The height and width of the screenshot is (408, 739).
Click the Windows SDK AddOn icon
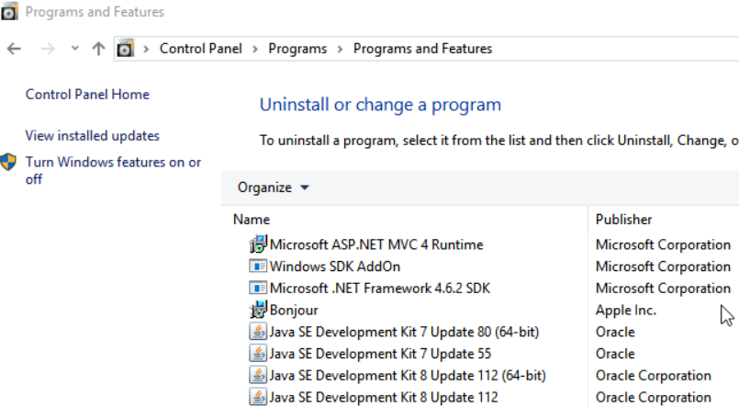pyautogui.click(x=258, y=266)
